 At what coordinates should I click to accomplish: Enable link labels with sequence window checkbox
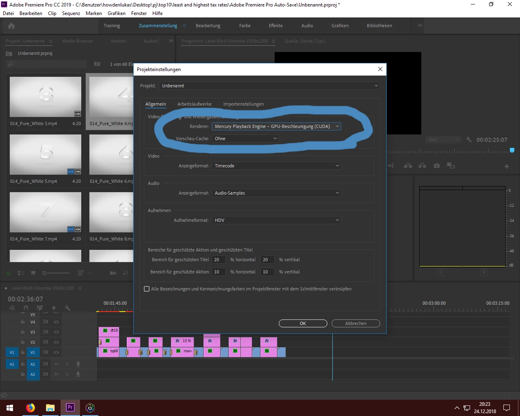pos(147,289)
